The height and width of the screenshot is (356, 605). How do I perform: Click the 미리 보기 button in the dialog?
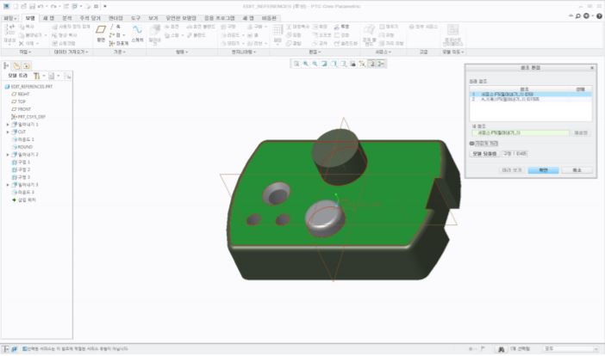click(x=511, y=170)
